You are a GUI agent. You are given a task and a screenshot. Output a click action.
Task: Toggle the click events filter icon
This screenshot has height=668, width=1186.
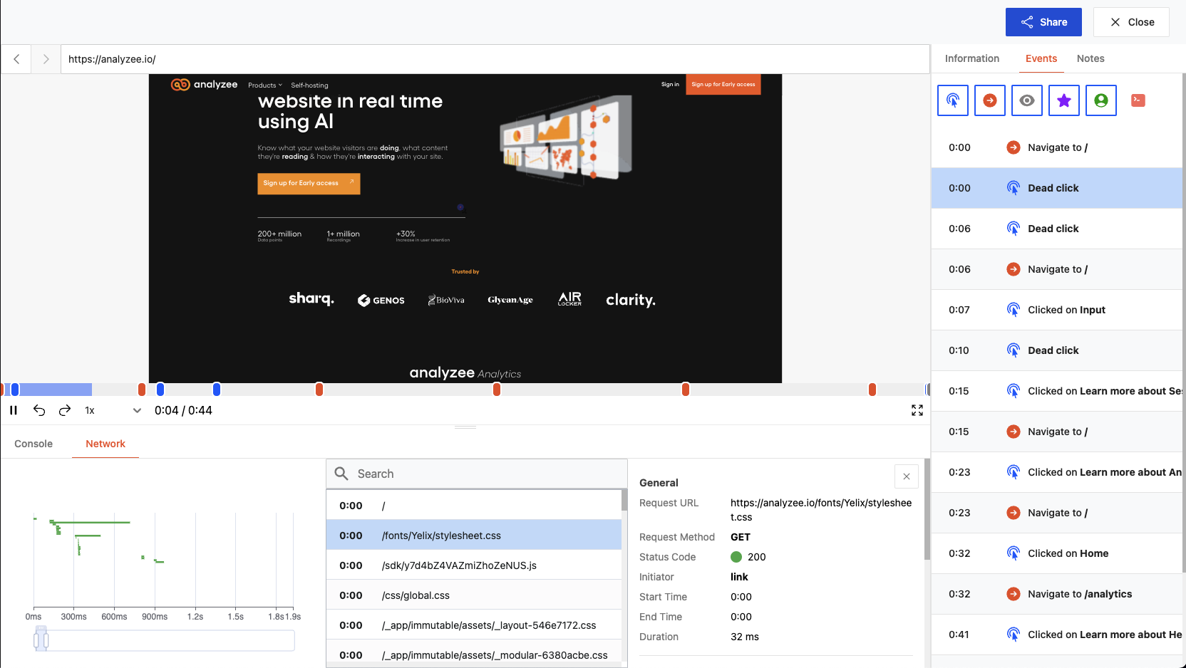[x=953, y=100]
